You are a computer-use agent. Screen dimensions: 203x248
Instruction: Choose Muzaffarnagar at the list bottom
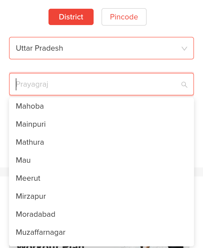[41, 232]
